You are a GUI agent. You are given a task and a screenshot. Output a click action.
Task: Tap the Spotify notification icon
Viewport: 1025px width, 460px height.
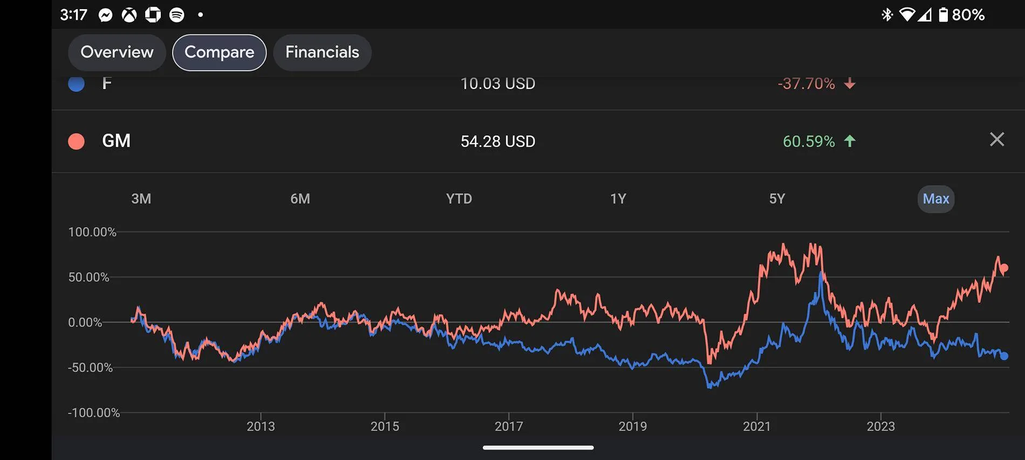coord(177,15)
